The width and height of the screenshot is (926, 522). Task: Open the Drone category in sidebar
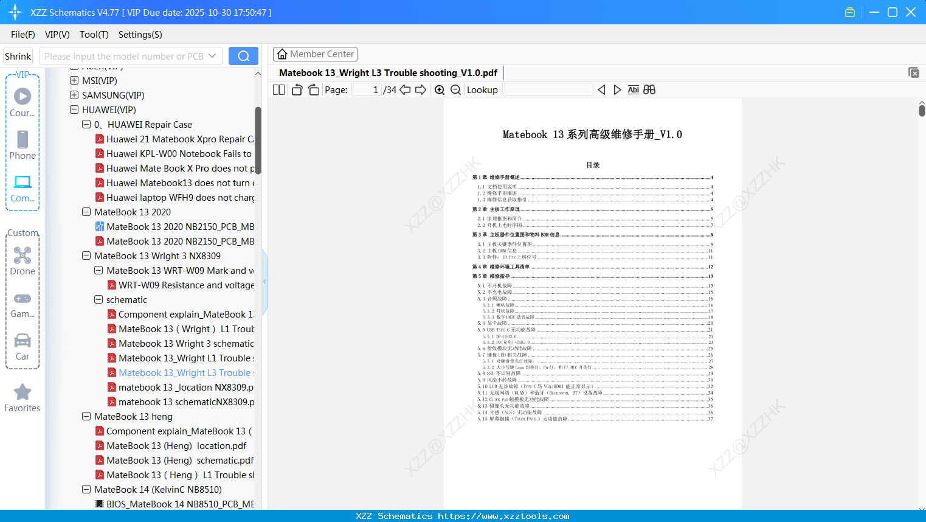pos(22,261)
